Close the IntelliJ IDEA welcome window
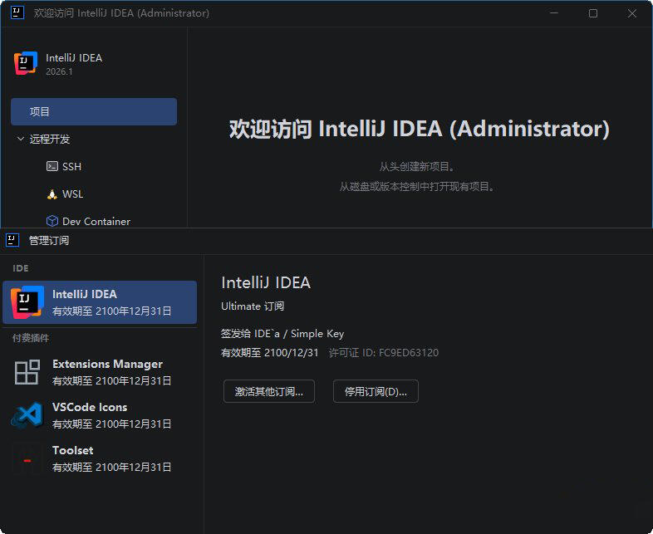Screen dimensions: 653x534 631,13
